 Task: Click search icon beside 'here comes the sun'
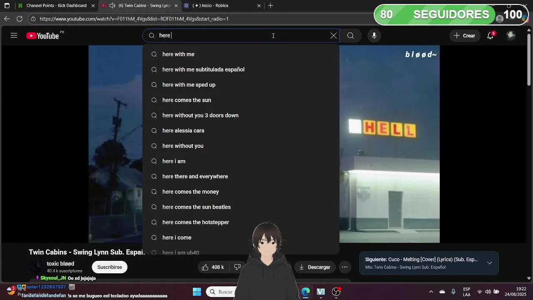pos(154,100)
